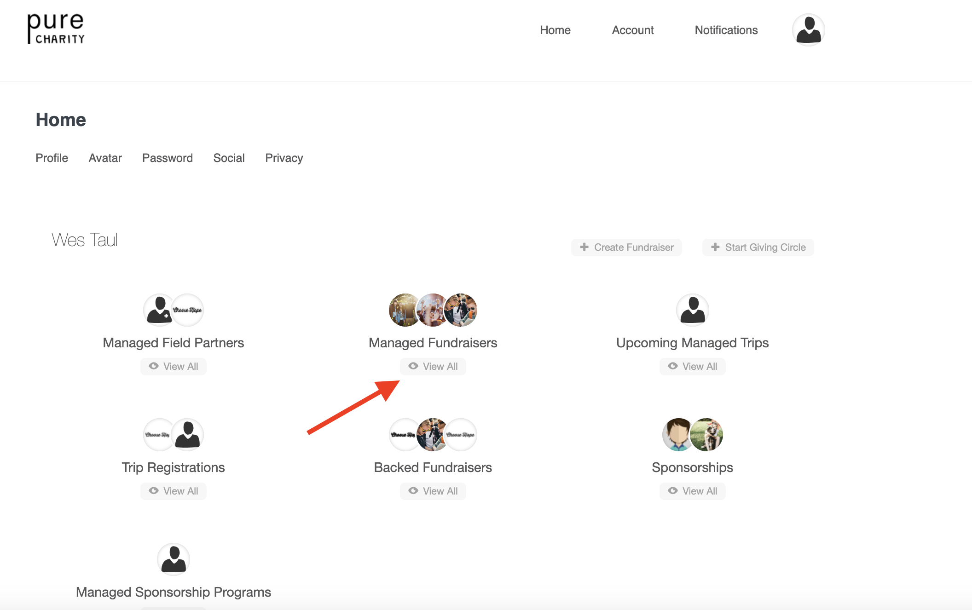
Task: Click the Upcoming Managed Trips person icon
Action: pos(693,310)
